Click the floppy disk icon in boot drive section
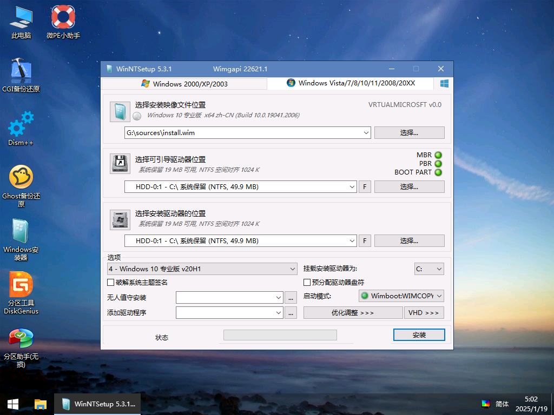This screenshot has height=415, width=554. 120,164
